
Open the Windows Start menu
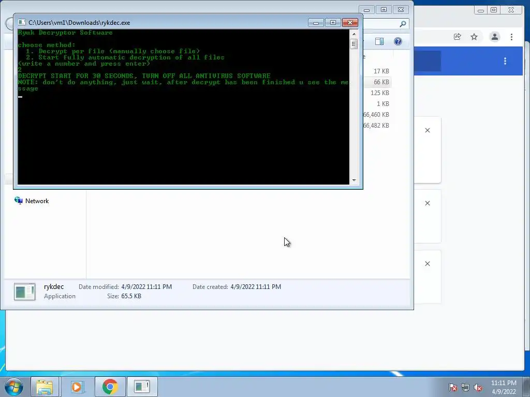(14, 387)
